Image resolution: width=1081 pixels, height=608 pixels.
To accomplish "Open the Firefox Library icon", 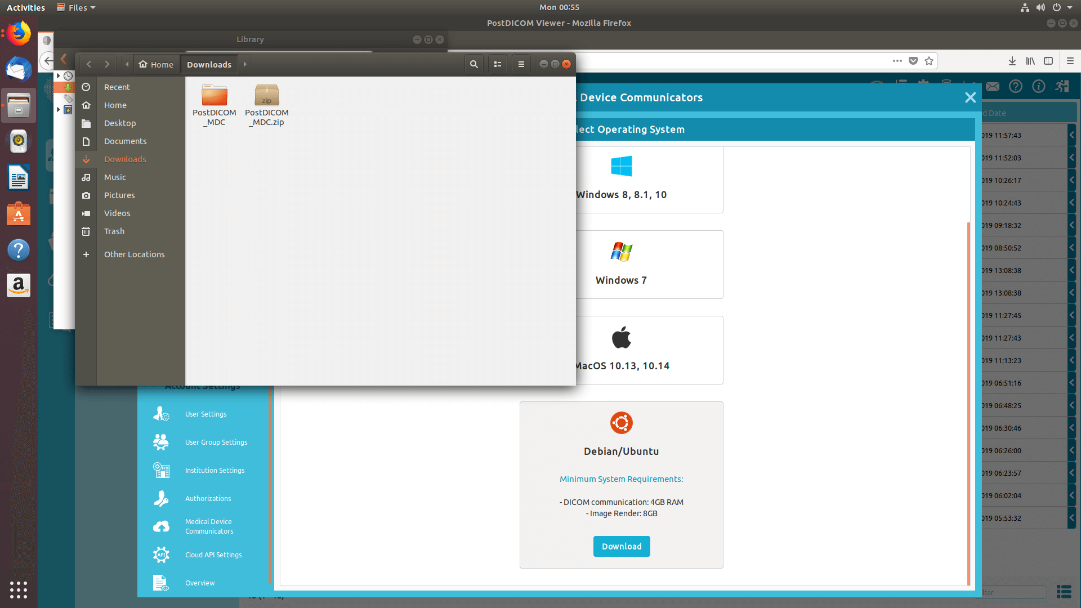I will [1030, 61].
